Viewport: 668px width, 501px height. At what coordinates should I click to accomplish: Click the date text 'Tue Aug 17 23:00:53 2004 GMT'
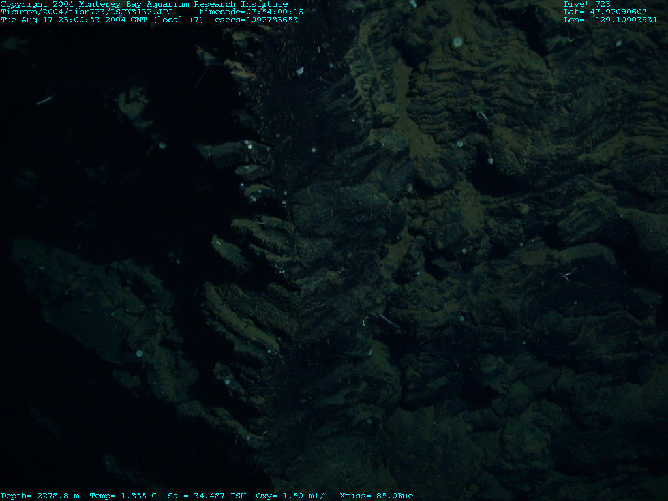pos(74,20)
